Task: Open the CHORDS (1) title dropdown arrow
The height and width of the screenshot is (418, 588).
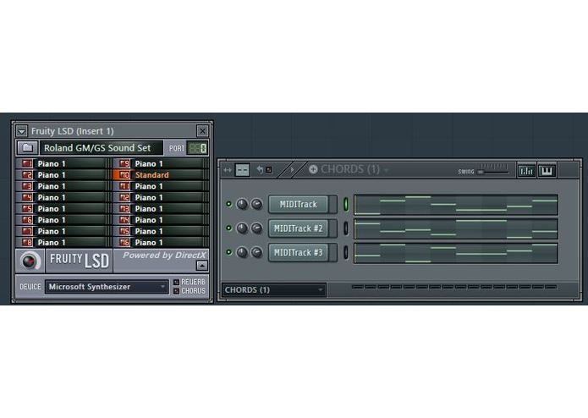Action: tap(386, 171)
